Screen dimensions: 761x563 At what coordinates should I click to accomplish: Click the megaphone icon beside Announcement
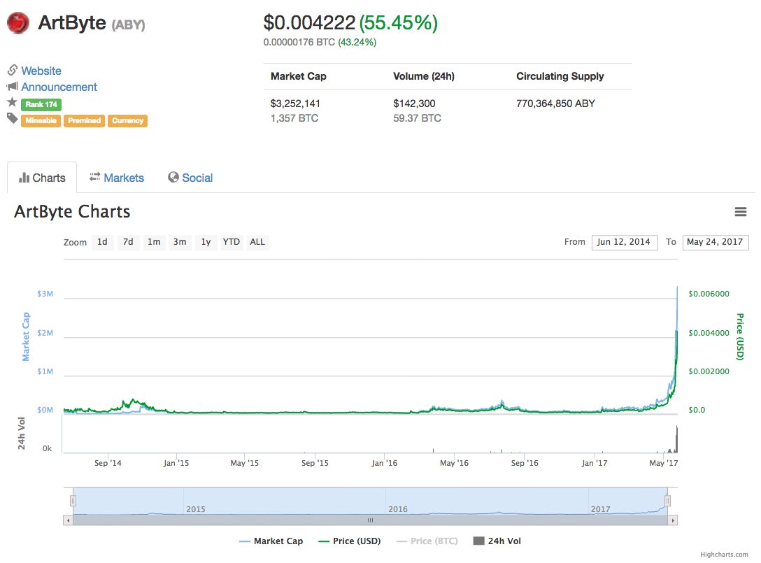click(12, 87)
